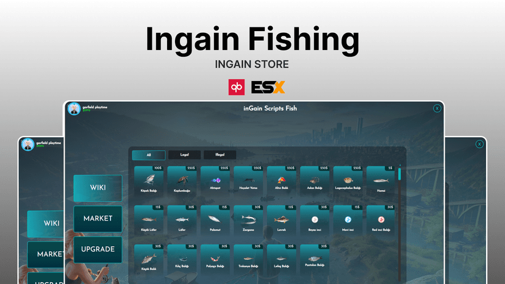Choose the Levrek fish card
The image size is (505, 284).
click(x=282, y=219)
